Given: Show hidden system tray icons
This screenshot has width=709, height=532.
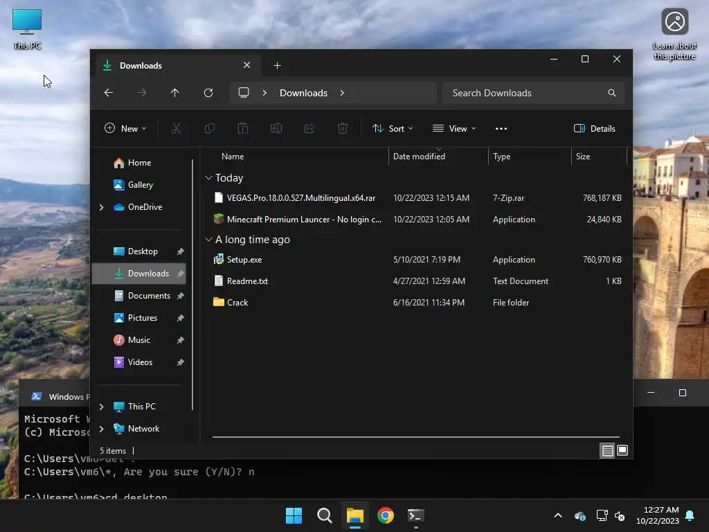Looking at the screenshot, I should tap(558, 515).
